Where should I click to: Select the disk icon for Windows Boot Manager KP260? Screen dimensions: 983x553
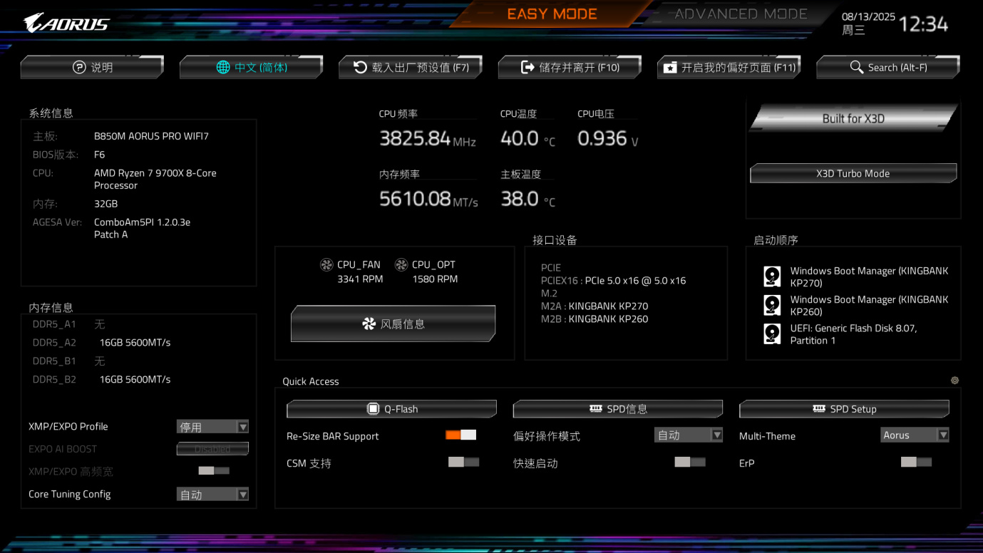(772, 305)
